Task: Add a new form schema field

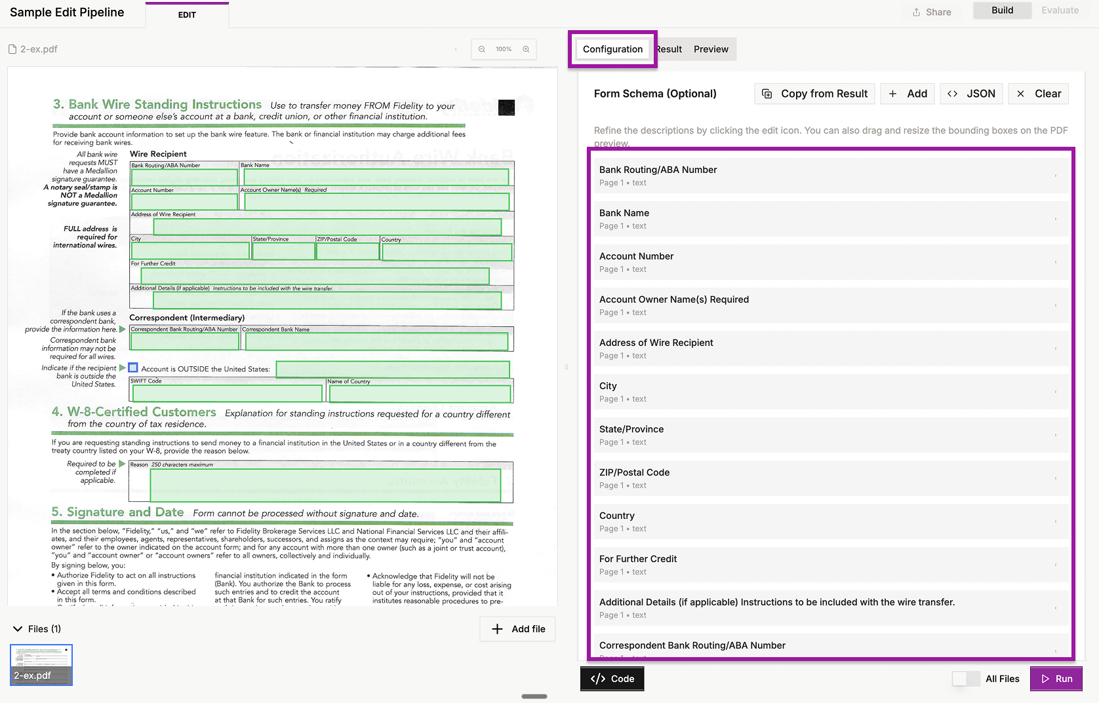Action: [x=908, y=94]
